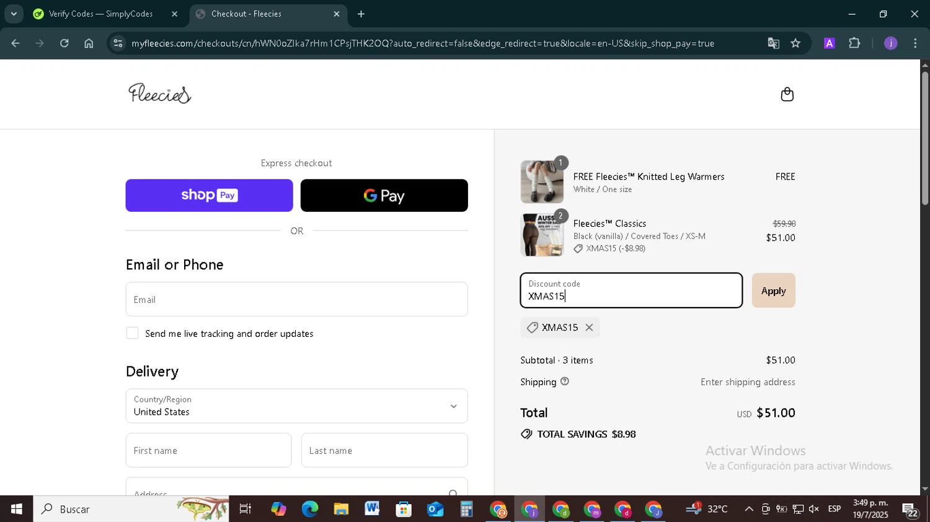Close the Verify Codes tab

pyautogui.click(x=174, y=14)
